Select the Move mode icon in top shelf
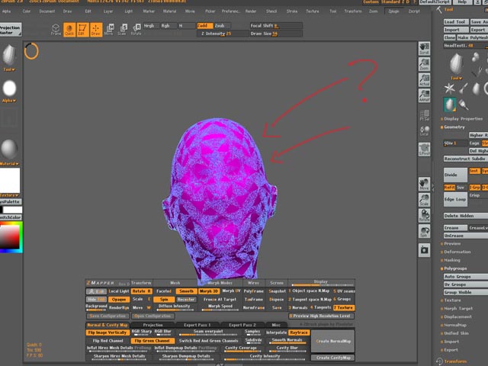Screen dimensions: 488x366 (x=109, y=30)
